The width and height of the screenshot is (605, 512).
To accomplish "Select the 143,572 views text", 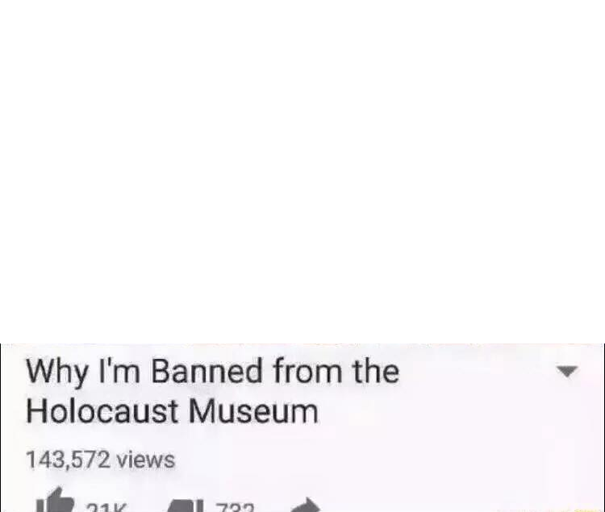I will 100,460.
